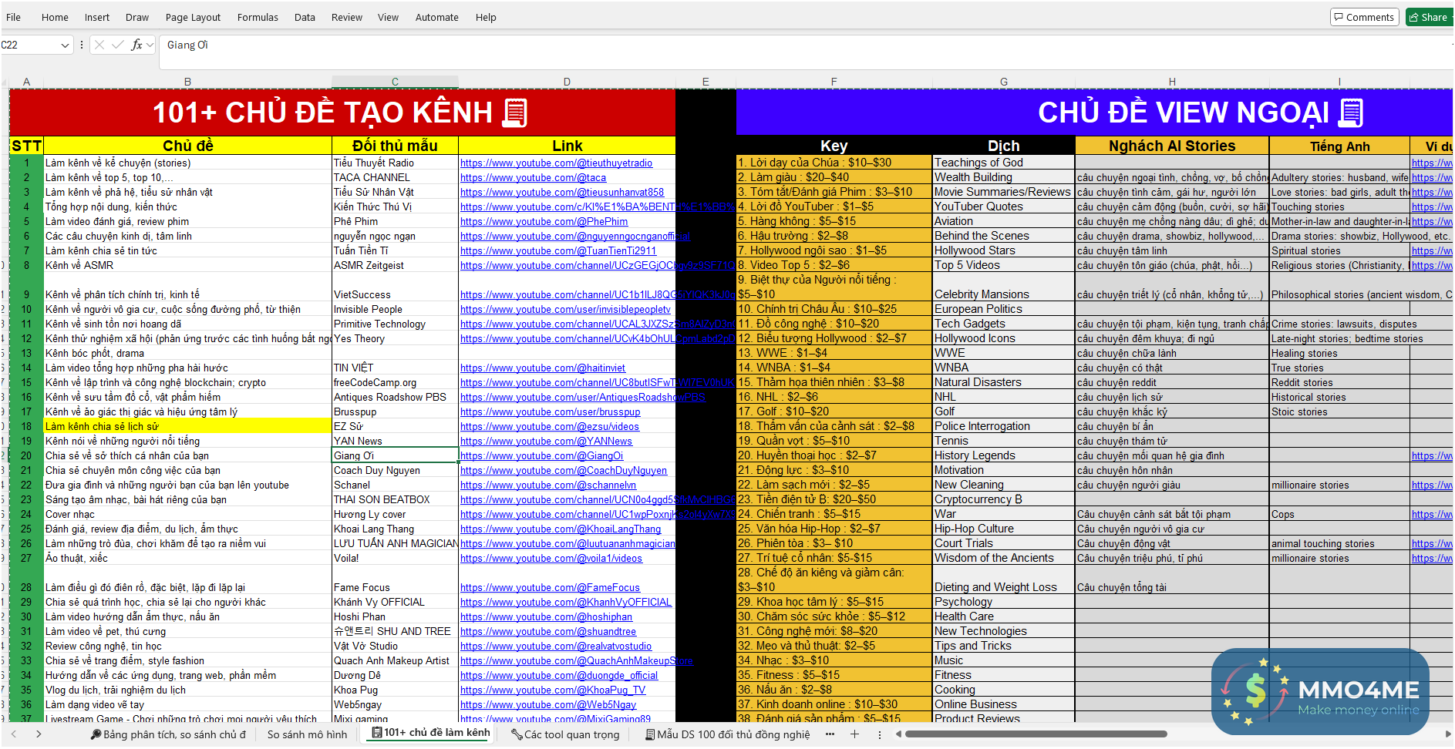Open the Formulas ribbon tab
Image resolution: width=1455 pixels, height=749 pixels.
coord(258,17)
